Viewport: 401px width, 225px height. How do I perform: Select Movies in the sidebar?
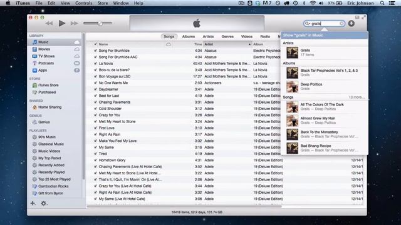[x=44, y=49]
